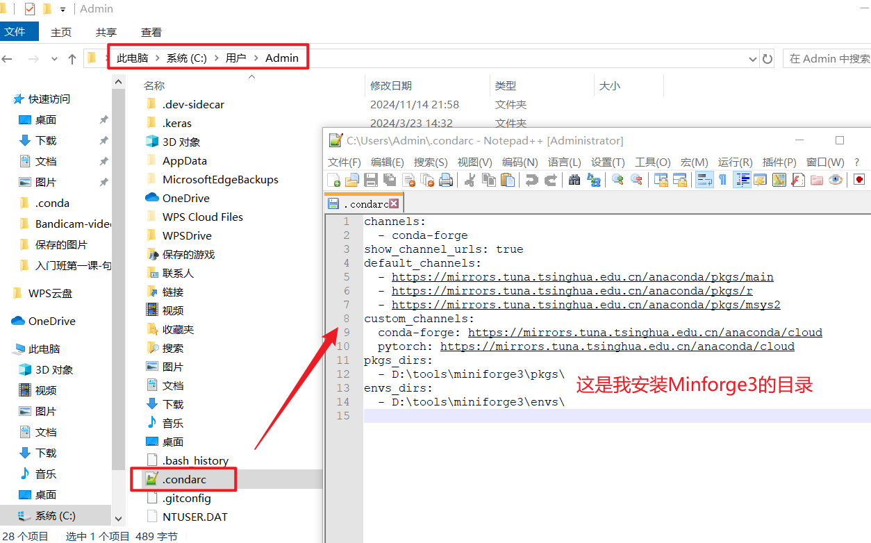The image size is (871, 543).
Task: Click the Print icon in Notepad++ toolbar
Action: point(446,180)
